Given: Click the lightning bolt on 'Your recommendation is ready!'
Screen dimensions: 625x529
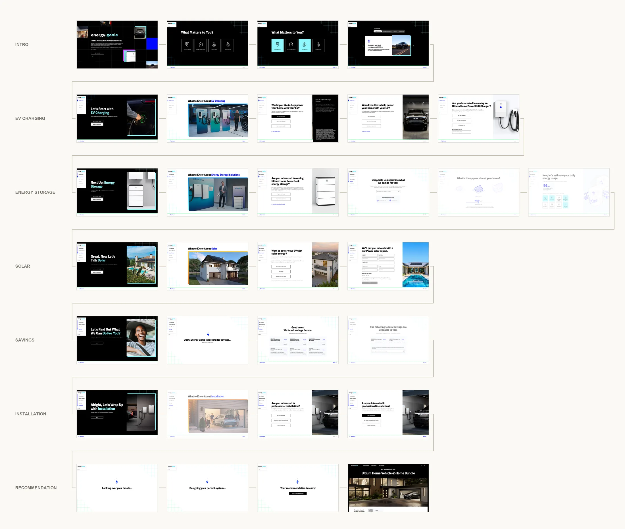Looking at the screenshot, I should click(x=297, y=482).
